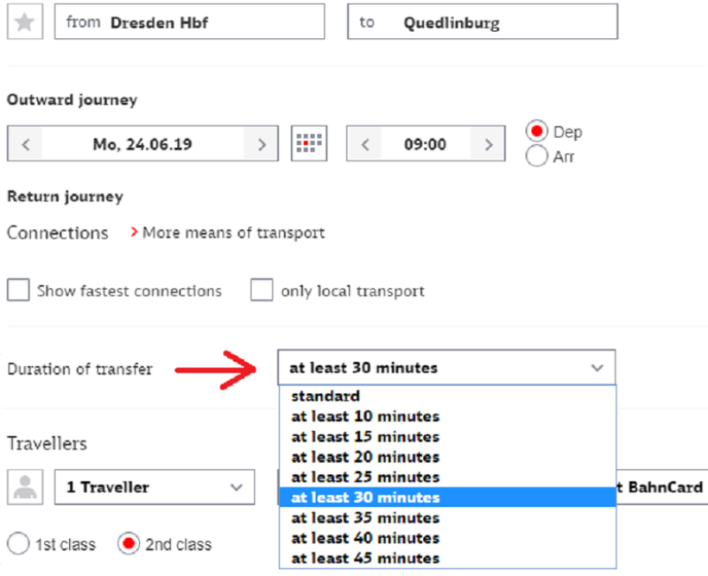The width and height of the screenshot is (708, 576).
Task: Click the traveller person icon
Action: pyautogui.click(x=25, y=488)
